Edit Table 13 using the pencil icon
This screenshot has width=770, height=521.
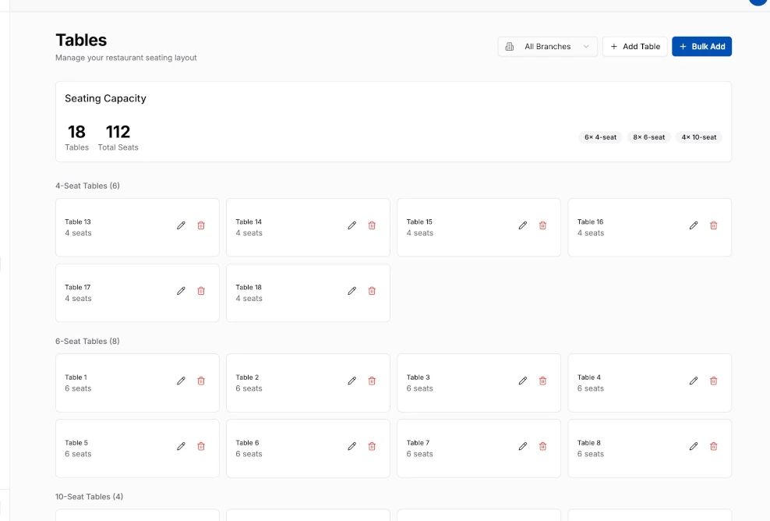[x=181, y=225]
